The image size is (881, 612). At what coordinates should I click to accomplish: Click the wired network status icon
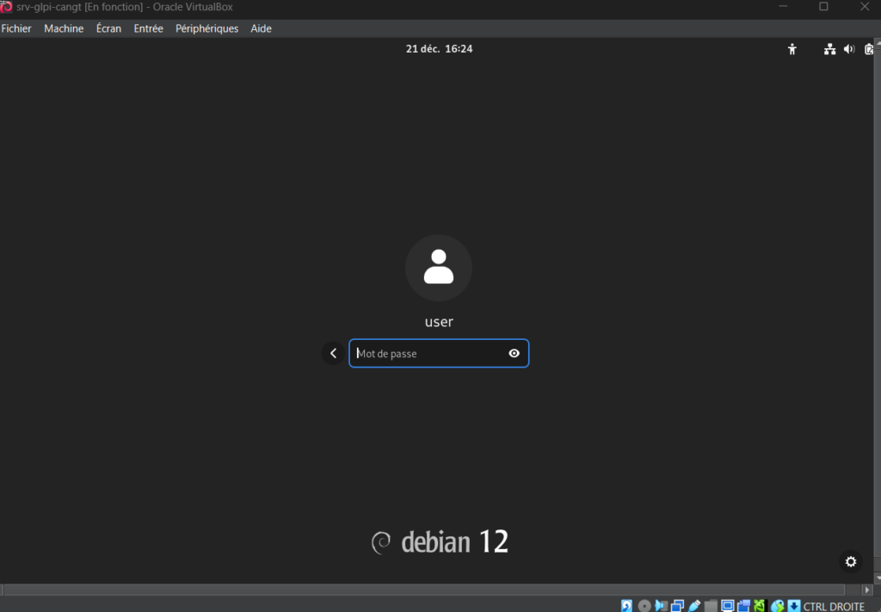pos(829,50)
